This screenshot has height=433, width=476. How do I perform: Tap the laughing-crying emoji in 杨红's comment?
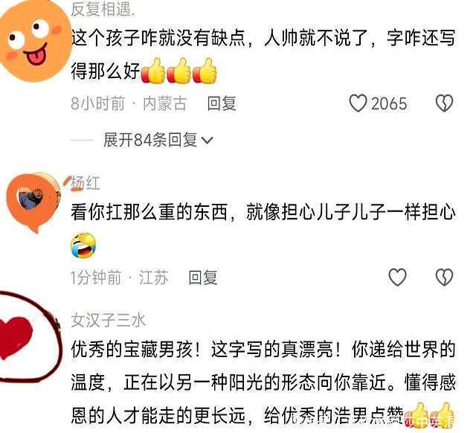pos(83,246)
